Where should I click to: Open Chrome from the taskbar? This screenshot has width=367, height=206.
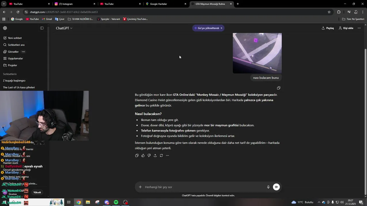point(79,202)
